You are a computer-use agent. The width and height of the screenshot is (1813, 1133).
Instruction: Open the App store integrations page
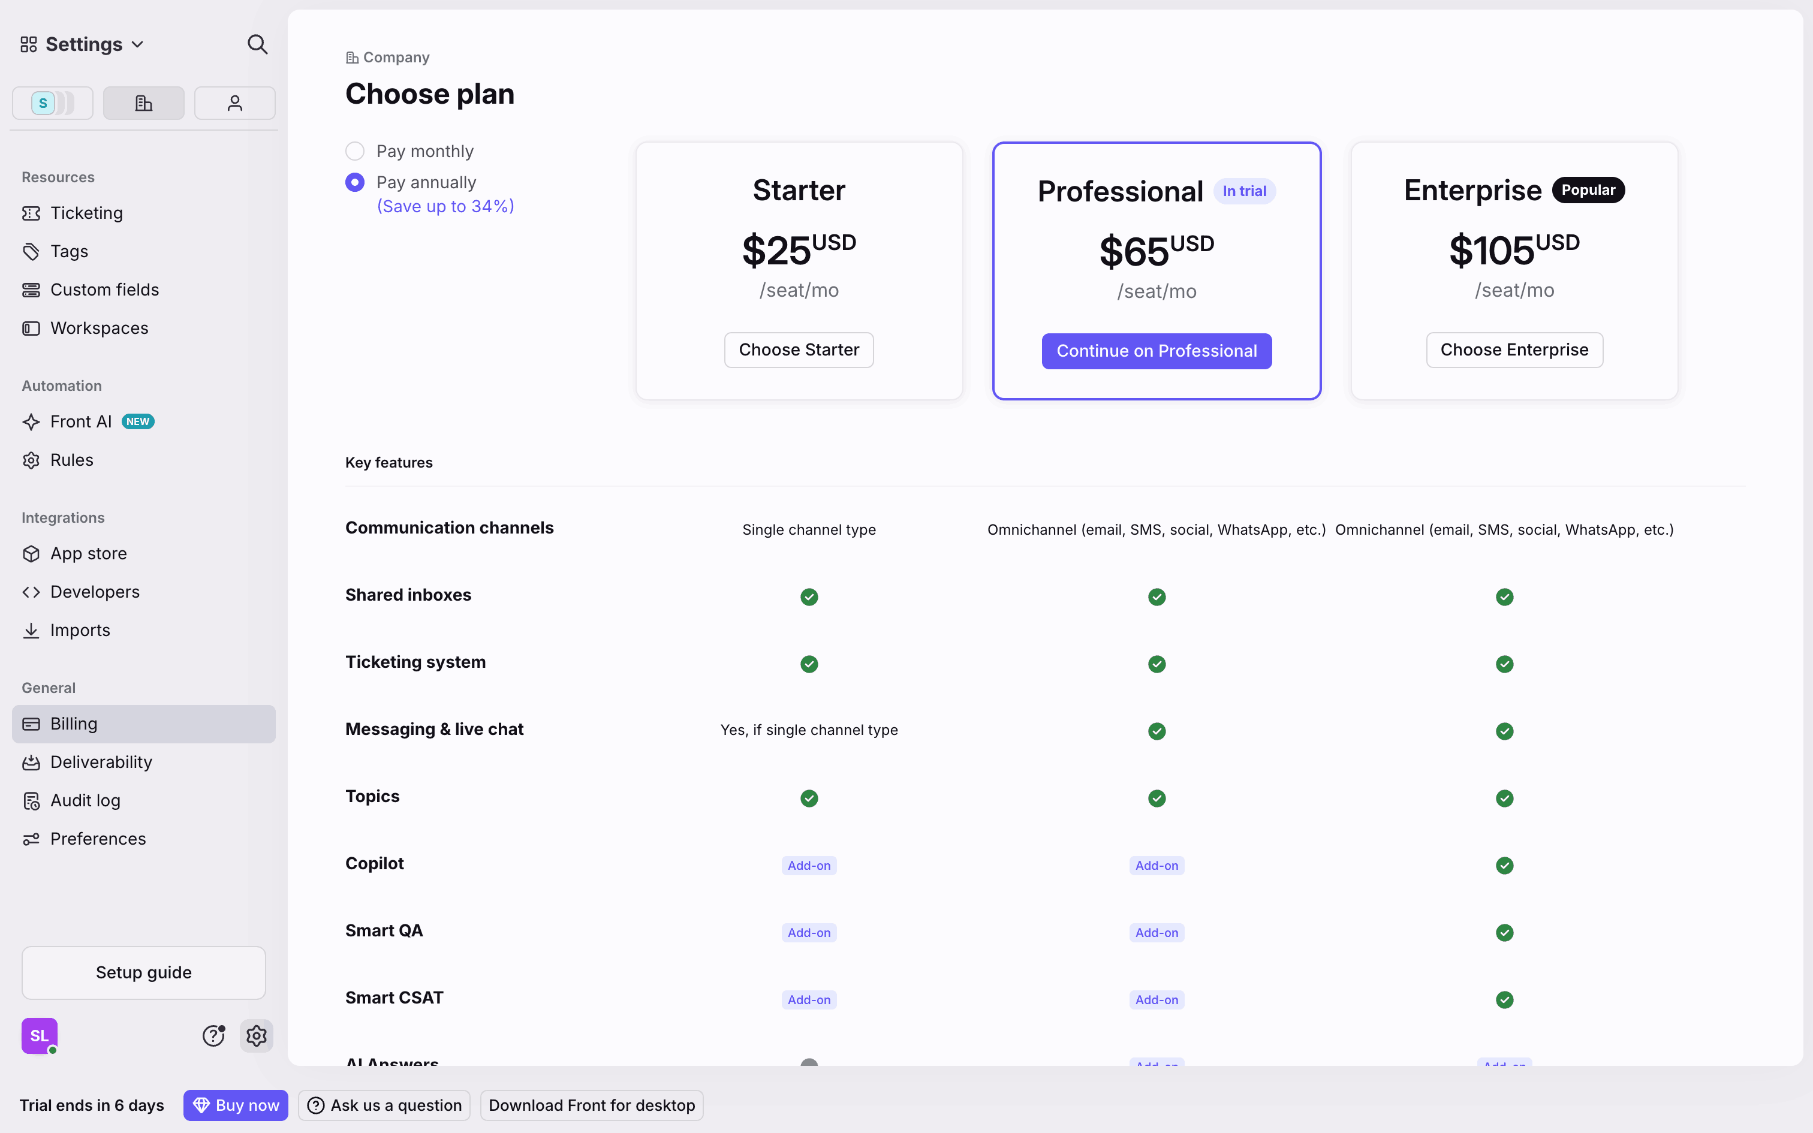[88, 553]
